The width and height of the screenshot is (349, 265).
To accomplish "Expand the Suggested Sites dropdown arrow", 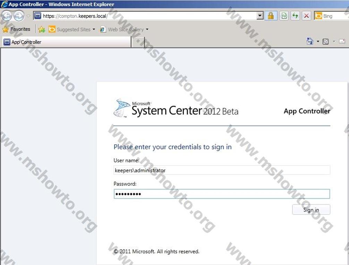I will 94,29.
